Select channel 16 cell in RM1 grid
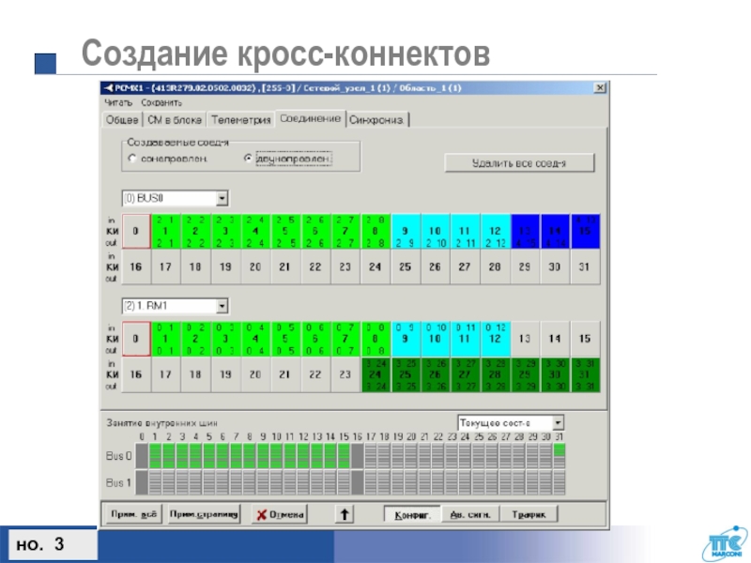Screen dimensions: 751x563 pyautogui.click(x=136, y=374)
